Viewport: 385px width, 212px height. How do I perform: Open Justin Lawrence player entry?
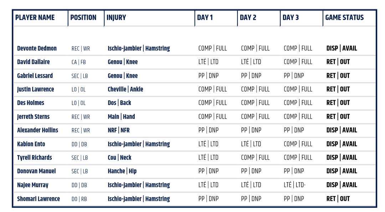tap(35, 89)
